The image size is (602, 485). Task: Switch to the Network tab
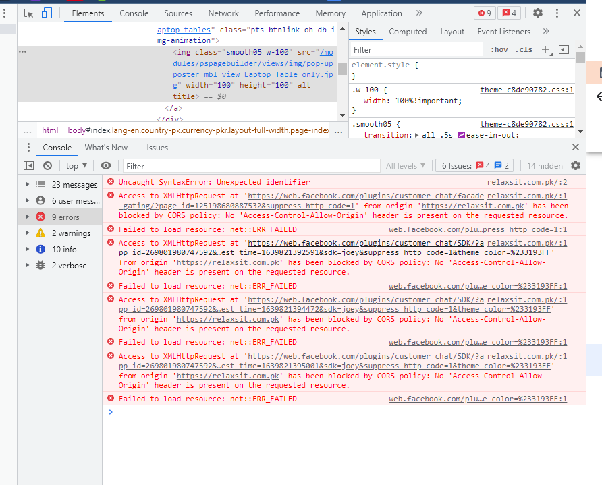tap(223, 13)
